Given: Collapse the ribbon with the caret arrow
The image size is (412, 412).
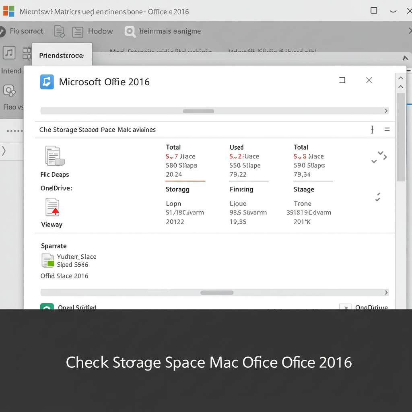Looking at the screenshot, I should click(x=406, y=58).
